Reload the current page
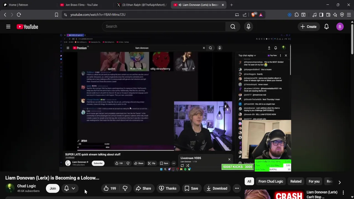This screenshot has width=354, height=199. (x=19, y=15)
